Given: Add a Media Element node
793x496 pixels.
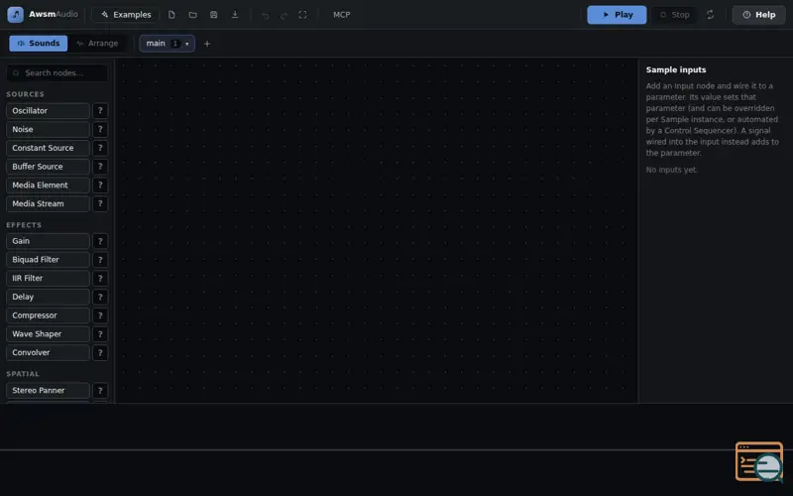Looking at the screenshot, I should [x=48, y=186].
